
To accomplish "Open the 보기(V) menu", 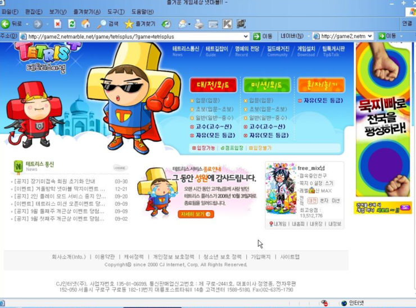I will (58, 12).
